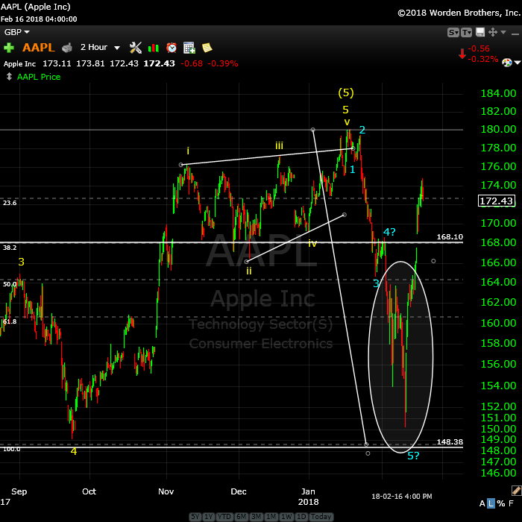Click the 23.6 Fibonacci level label
522x522 pixels.
pyautogui.click(x=10, y=203)
